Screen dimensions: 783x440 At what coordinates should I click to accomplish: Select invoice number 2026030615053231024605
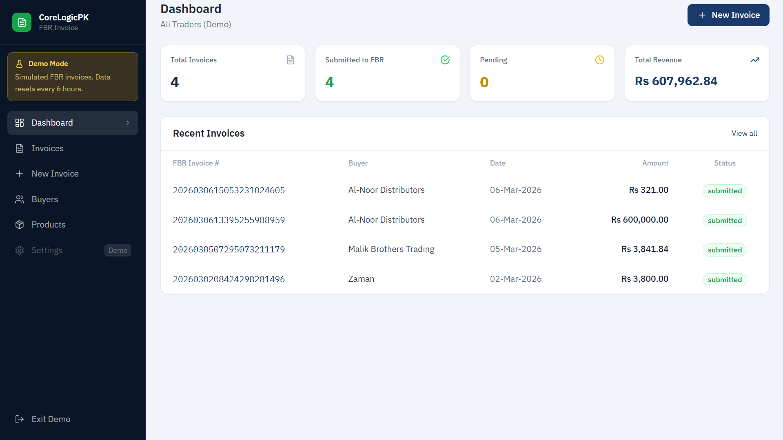tap(229, 190)
